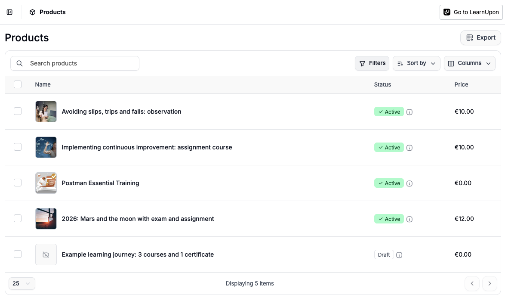Image resolution: width=505 pixels, height=304 pixels.
Task: Click the Status column header
Action: coord(382,84)
